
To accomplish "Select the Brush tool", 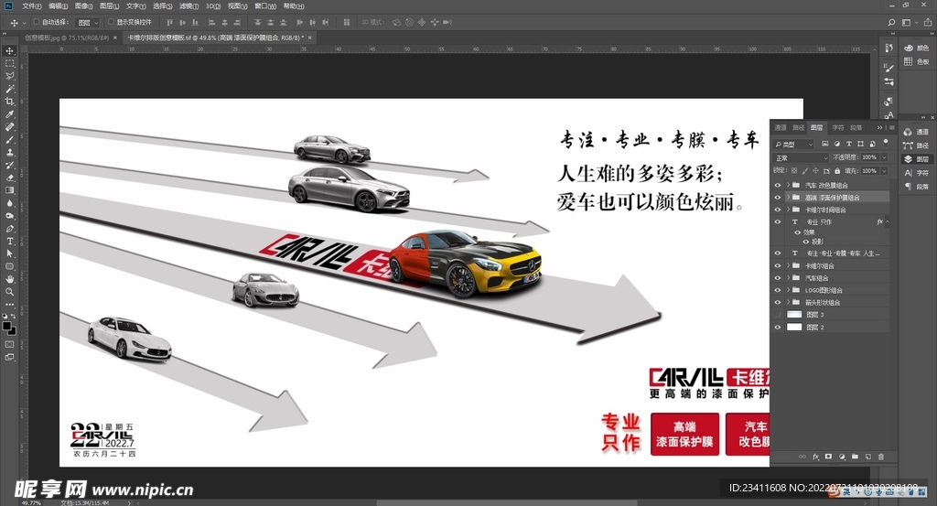I will (x=9, y=140).
